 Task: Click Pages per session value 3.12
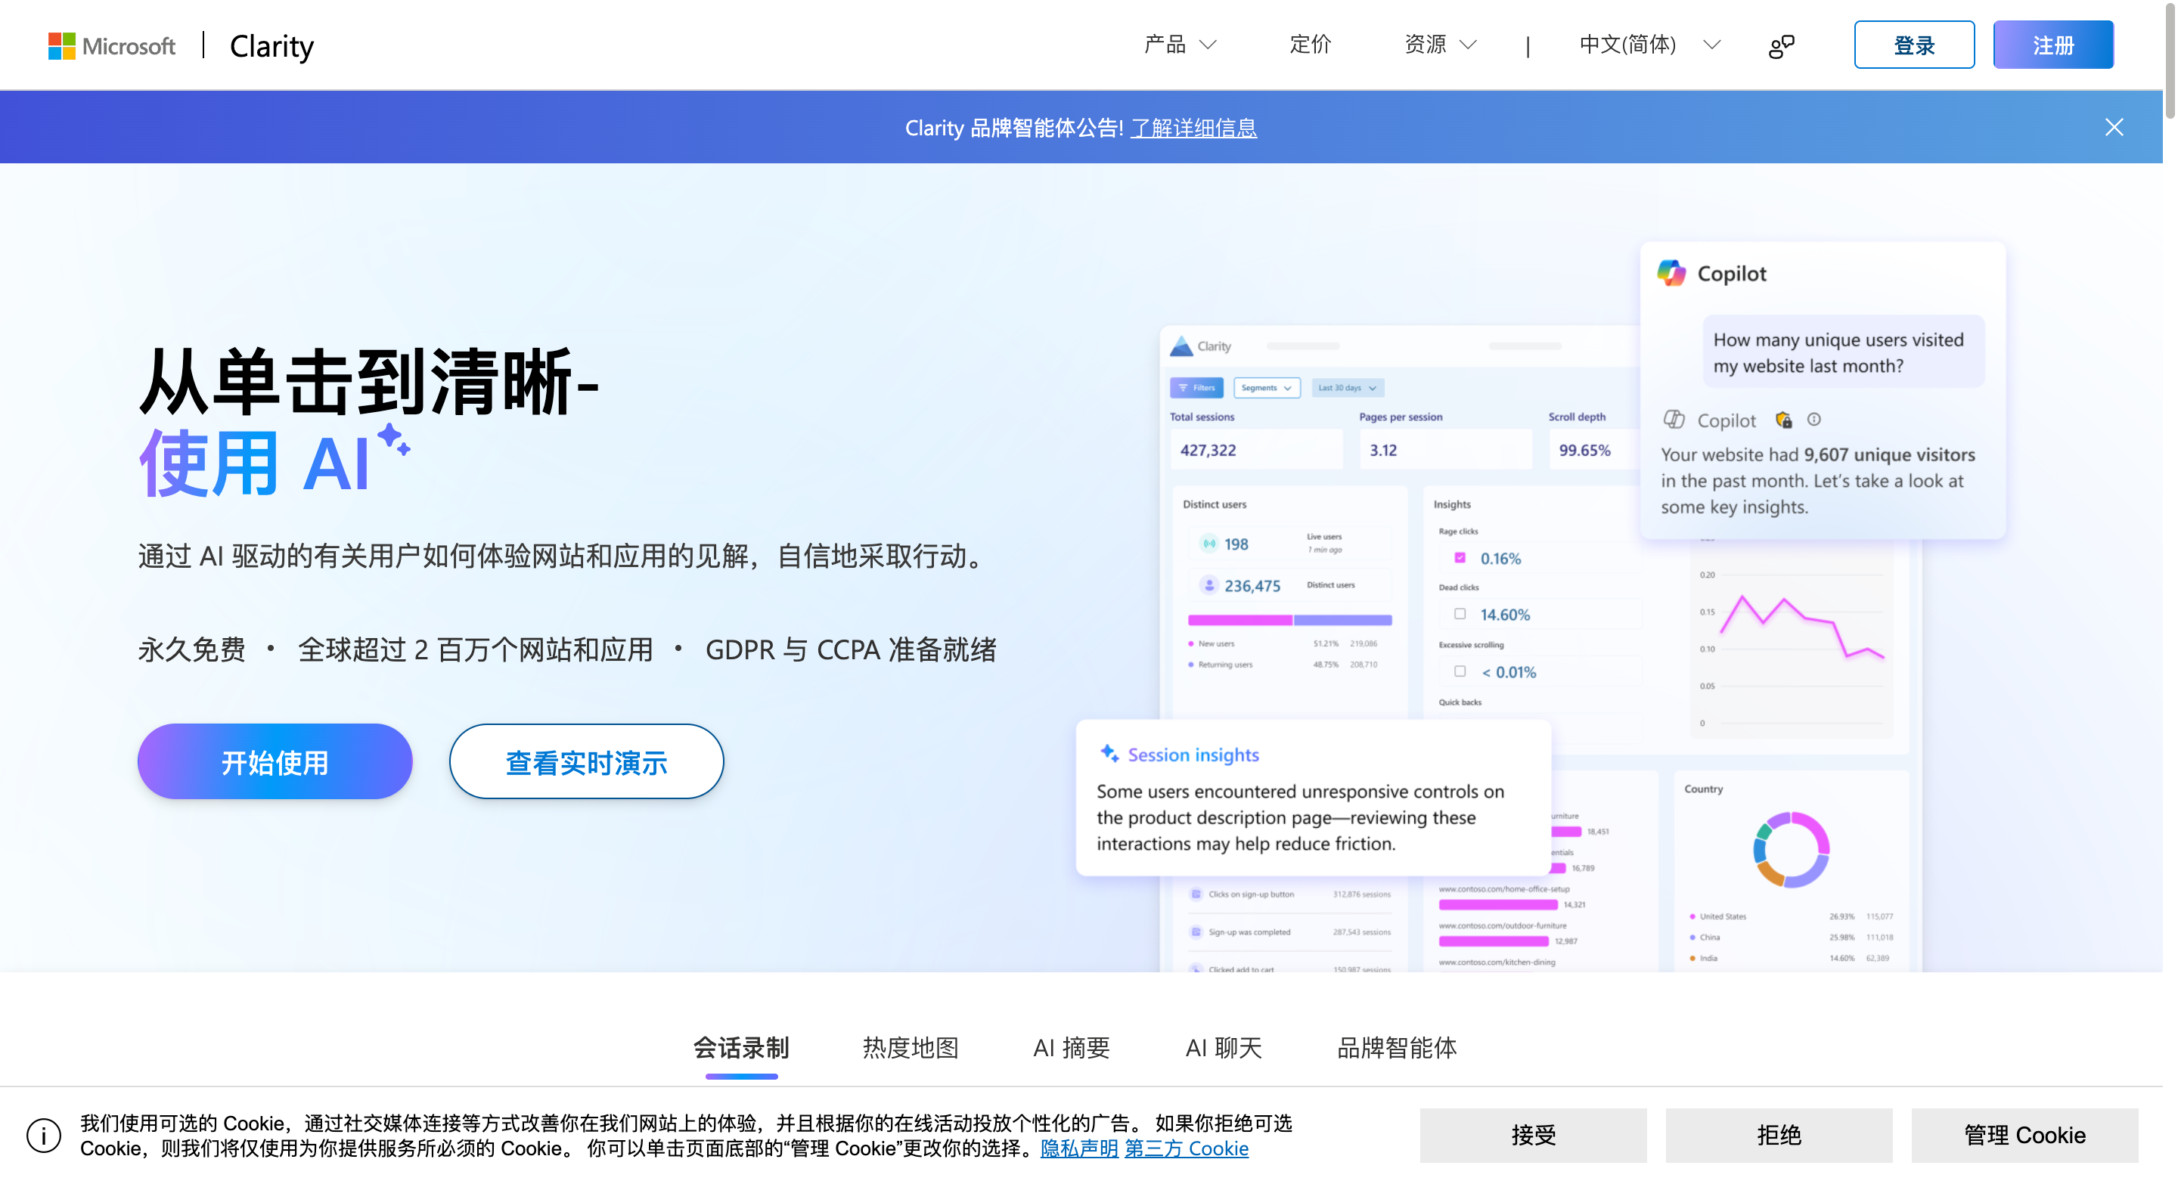click(x=1383, y=451)
